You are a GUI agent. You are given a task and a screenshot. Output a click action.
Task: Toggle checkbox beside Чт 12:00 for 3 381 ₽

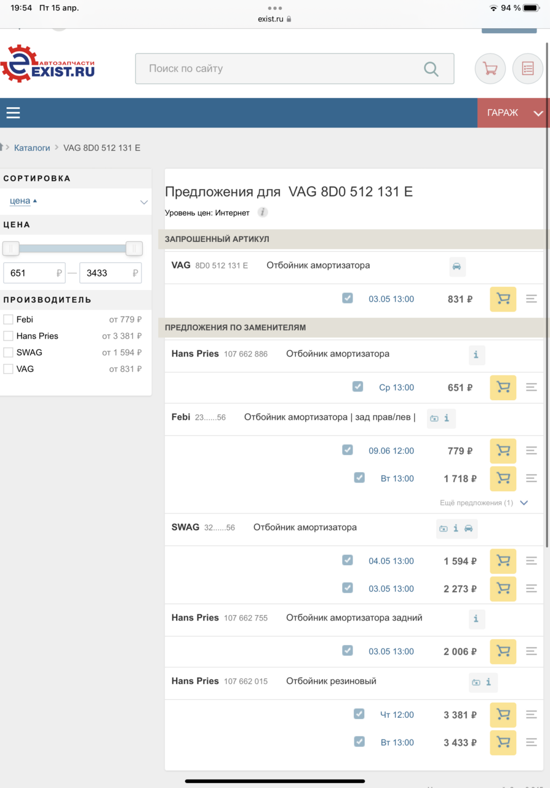(359, 714)
